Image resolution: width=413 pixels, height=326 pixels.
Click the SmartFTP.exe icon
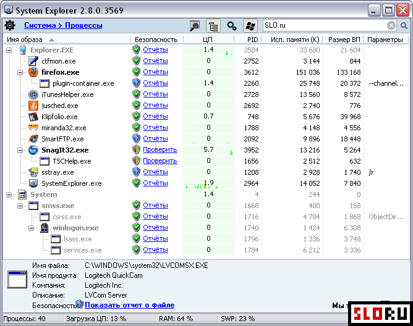(33, 139)
